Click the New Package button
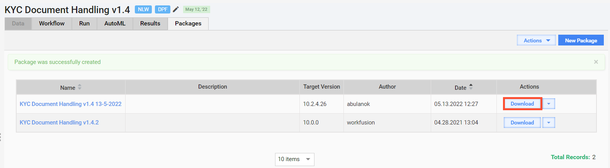This screenshot has height=168, width=610. point(581,40)
